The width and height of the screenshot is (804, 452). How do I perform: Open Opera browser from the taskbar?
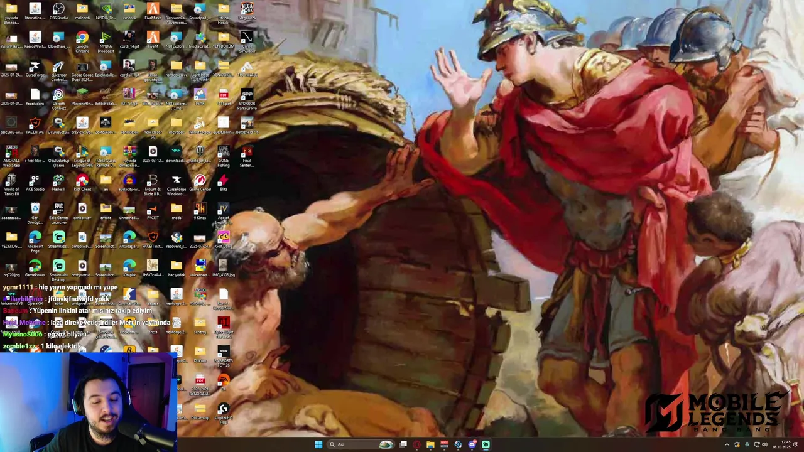pos(416,444)
